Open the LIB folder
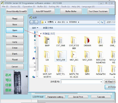 pyautogui.click(x=47, y=56)
